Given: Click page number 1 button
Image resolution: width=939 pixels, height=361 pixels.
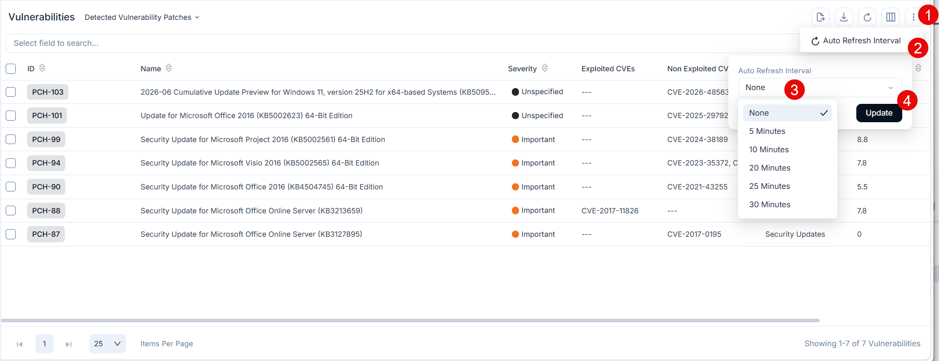Looking at the screenshot, I should point(44,344).
